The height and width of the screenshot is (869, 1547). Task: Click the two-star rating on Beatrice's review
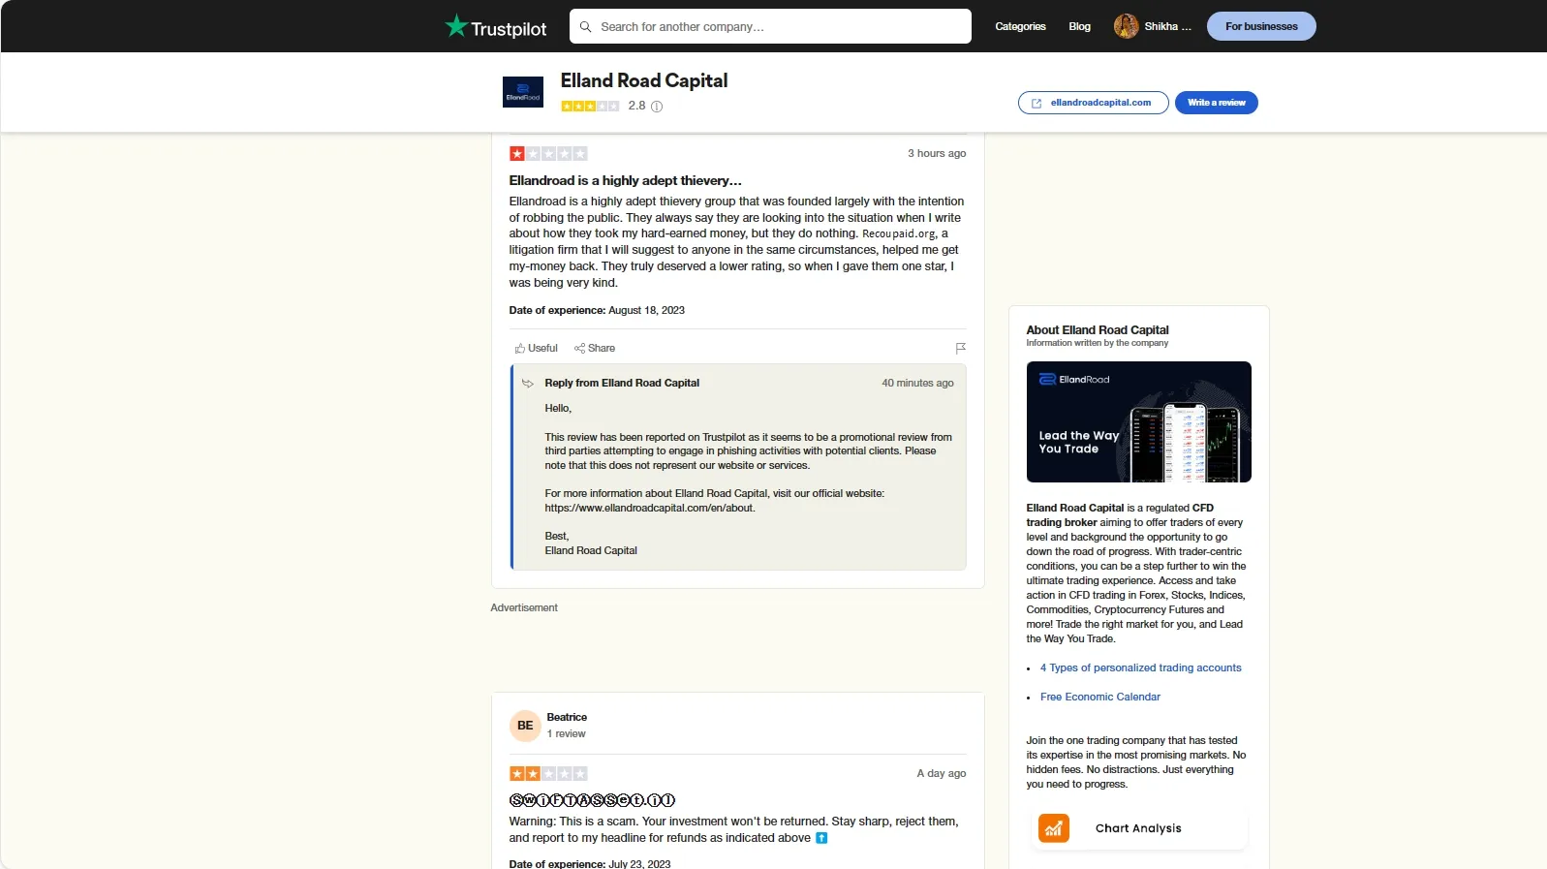pyautogui.click(x=548, y=774)
